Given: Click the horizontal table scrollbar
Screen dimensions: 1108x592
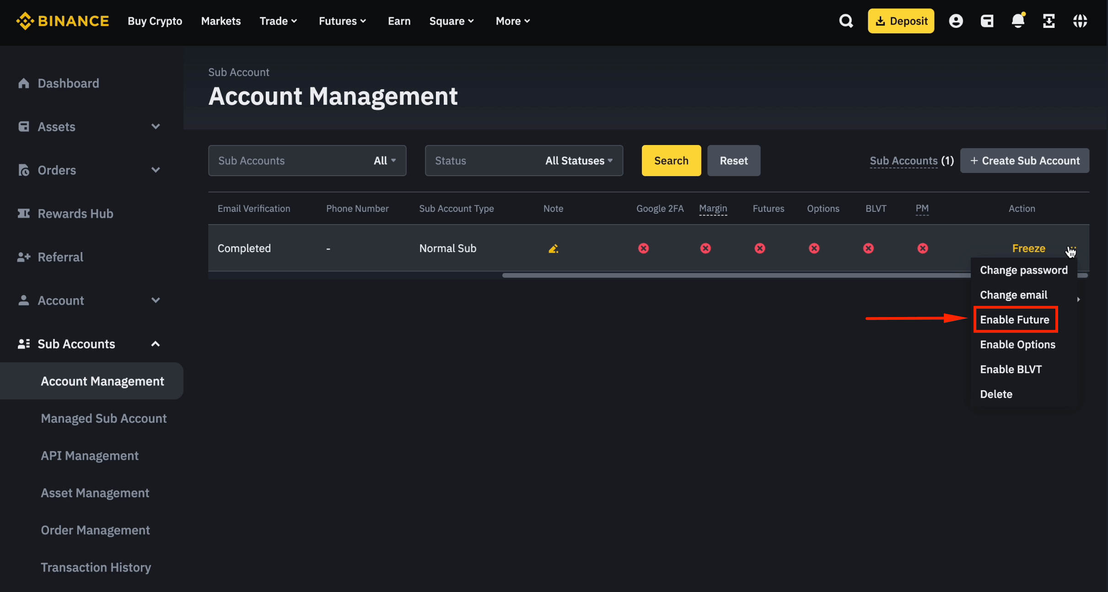Looking at the screenshot, I should [x=732, y=275].
